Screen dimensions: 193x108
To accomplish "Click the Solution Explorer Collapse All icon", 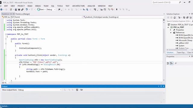I will tap(187, 18).
